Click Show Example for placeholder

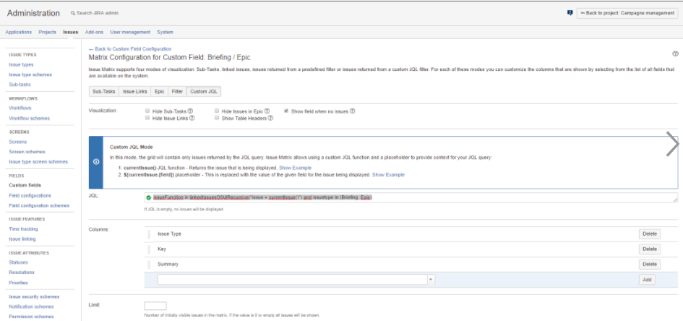388,175
